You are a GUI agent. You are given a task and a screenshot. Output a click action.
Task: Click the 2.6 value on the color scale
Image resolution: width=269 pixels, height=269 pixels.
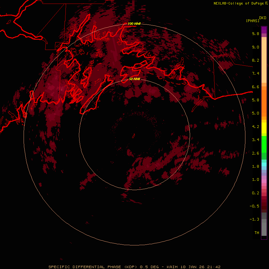256,153
